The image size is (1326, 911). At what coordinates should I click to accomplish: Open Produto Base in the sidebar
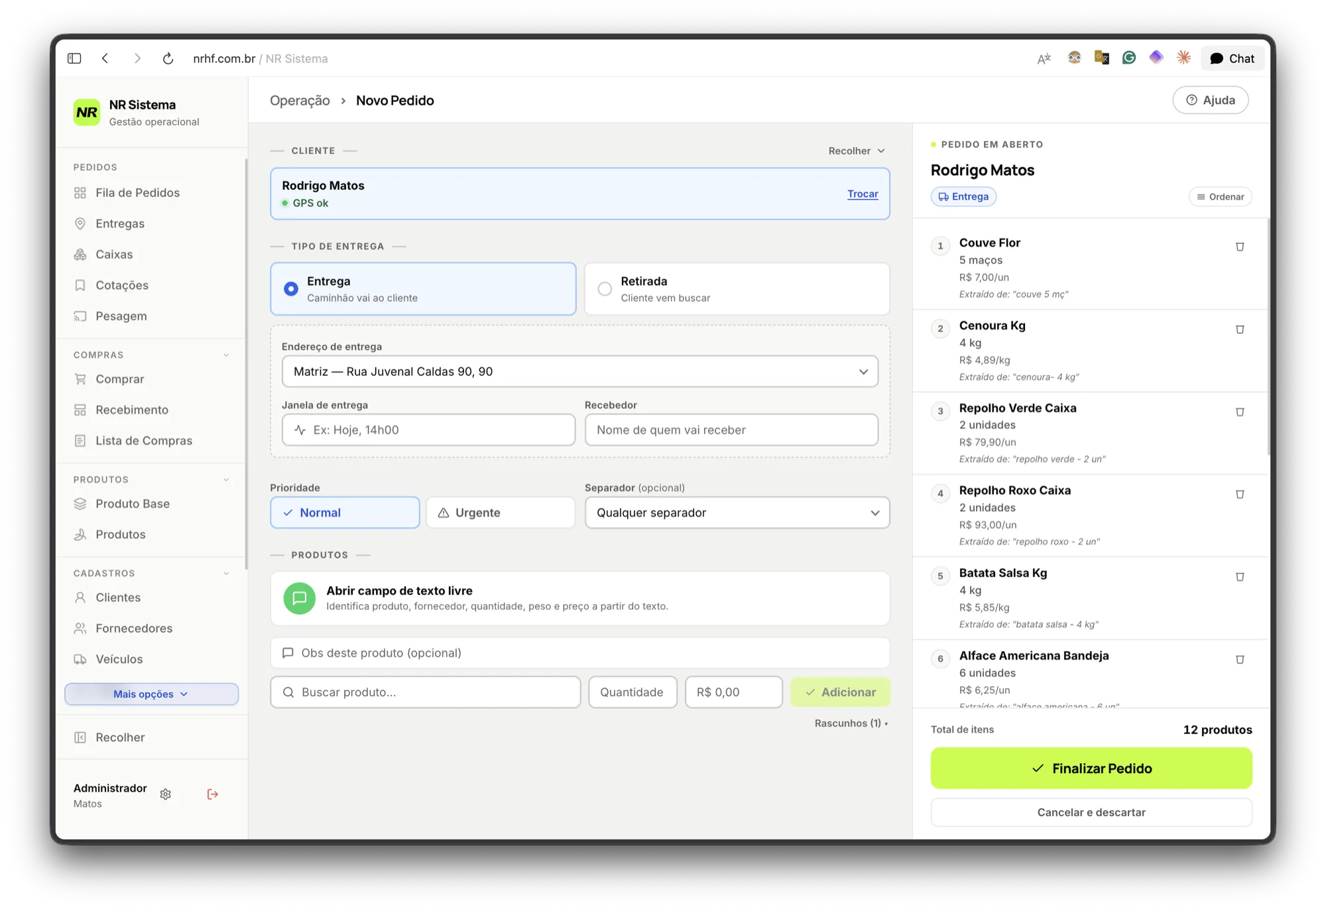133,504
